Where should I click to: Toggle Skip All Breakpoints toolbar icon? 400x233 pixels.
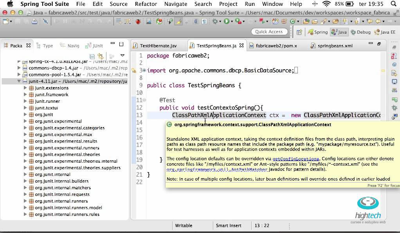(x=45, y=22)
